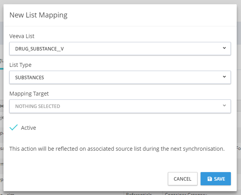
Task: Uncheck the Active checkmark
Action: (x=14, y=127)
